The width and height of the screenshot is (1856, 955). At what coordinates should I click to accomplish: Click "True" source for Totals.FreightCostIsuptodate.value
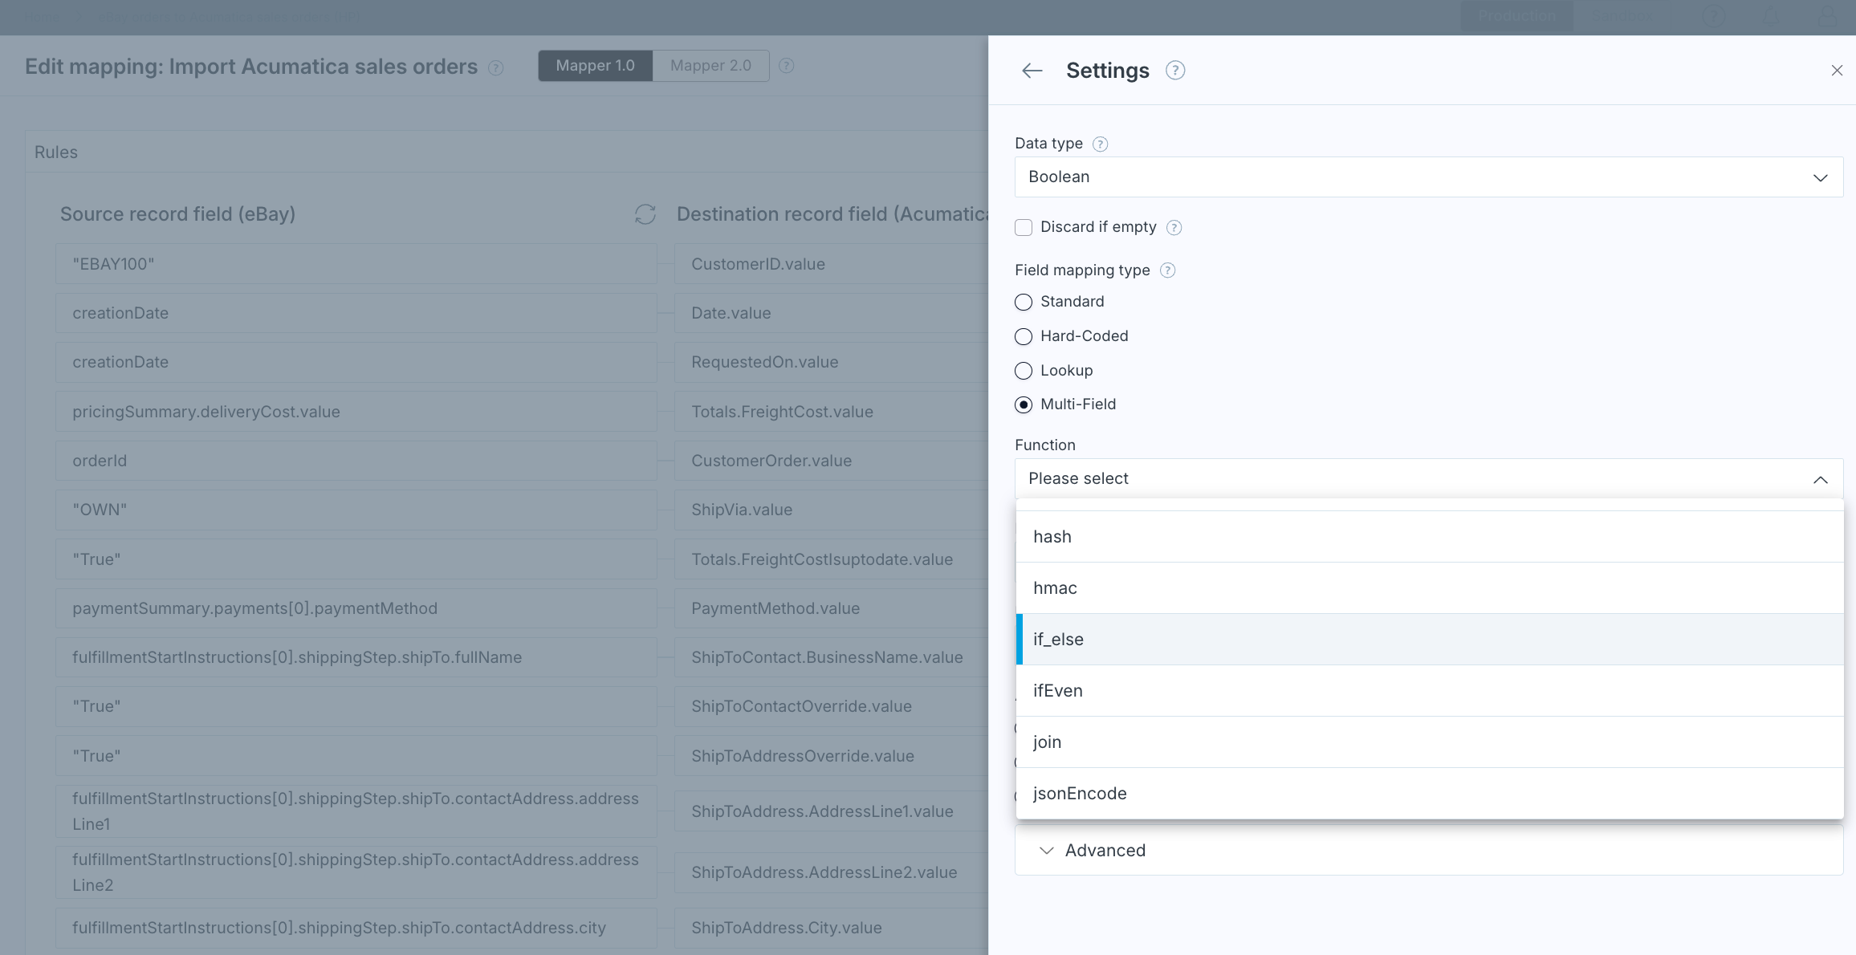(356, 559)
